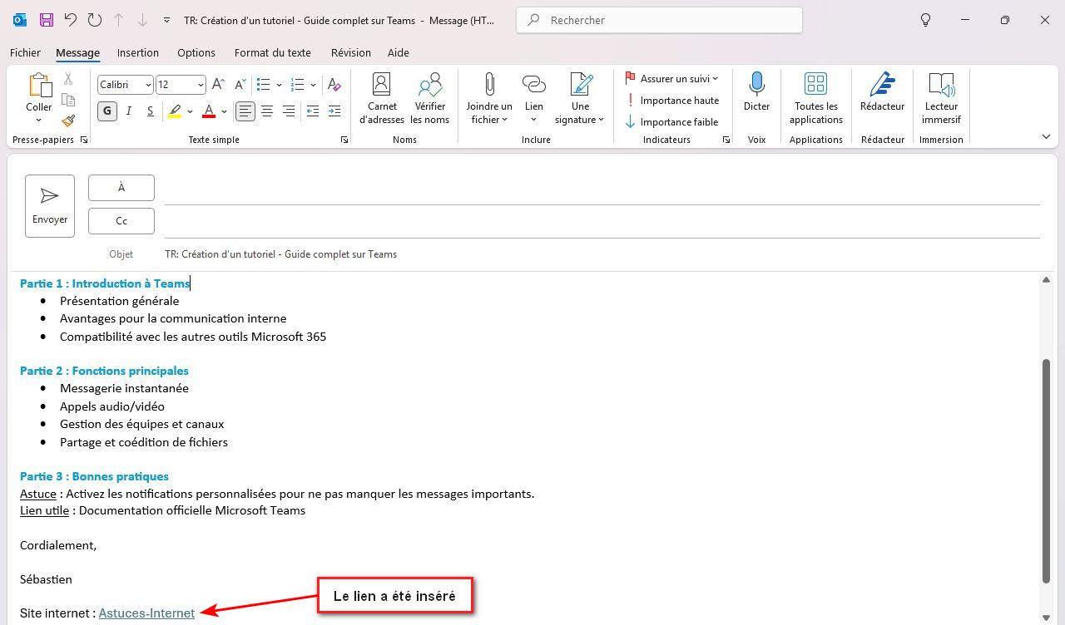
Task: Increase font size with the larger A icon
Action: [x=218, y=84]
